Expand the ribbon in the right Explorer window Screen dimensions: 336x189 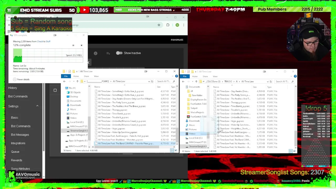click(x=292, y=76)
